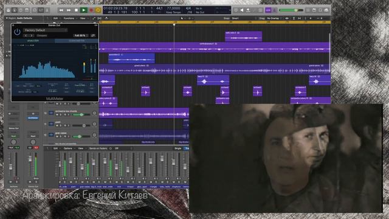Toggle the Sends on Faders power button
389x219 pixels.
(111, 148)
